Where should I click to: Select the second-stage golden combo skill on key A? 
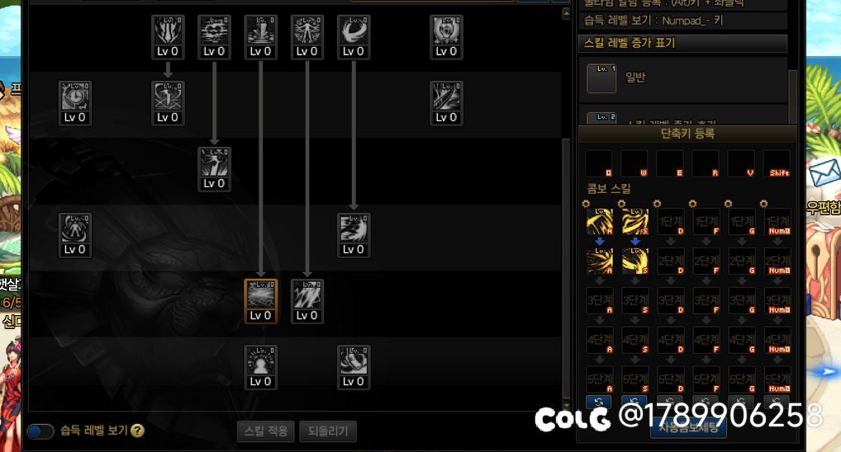tap(599, 261)
